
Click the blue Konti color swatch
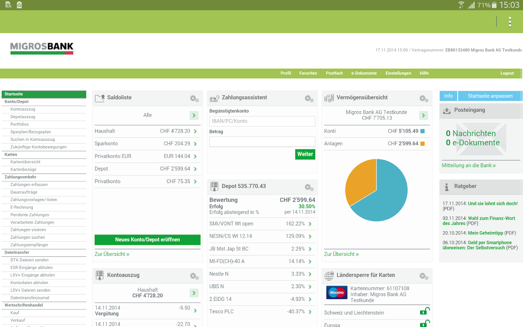[x=422, y=131]
